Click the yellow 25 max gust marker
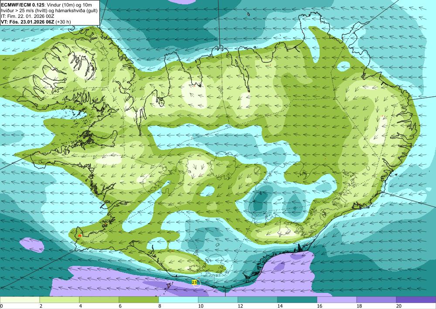 click(194, 282)
